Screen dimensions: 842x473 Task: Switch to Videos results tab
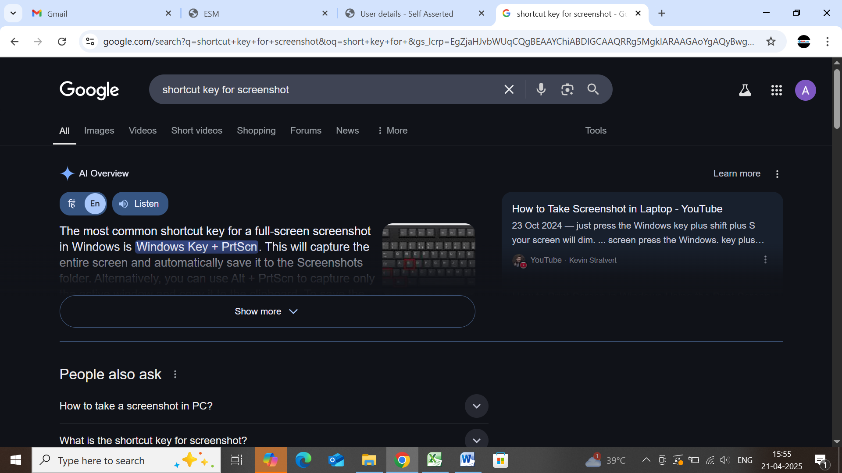point(143,131)
